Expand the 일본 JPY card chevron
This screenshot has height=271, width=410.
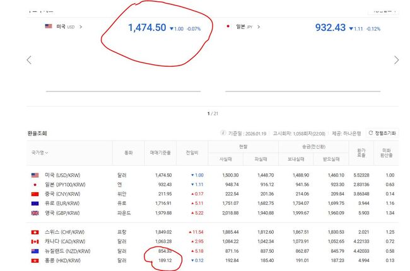click(x=259, y=27)
